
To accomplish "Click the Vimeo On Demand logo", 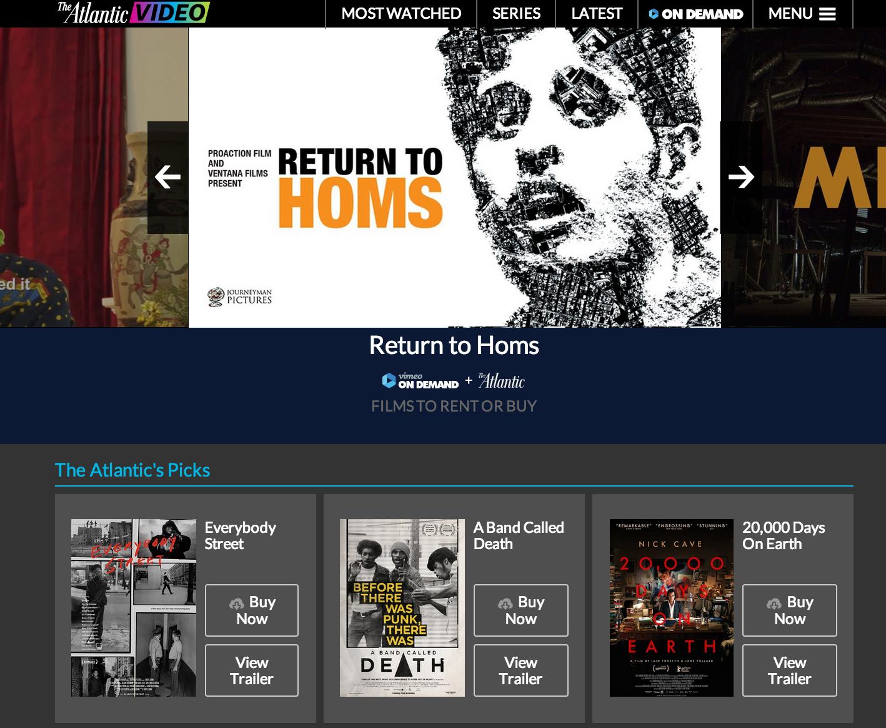I will [421, 380].
